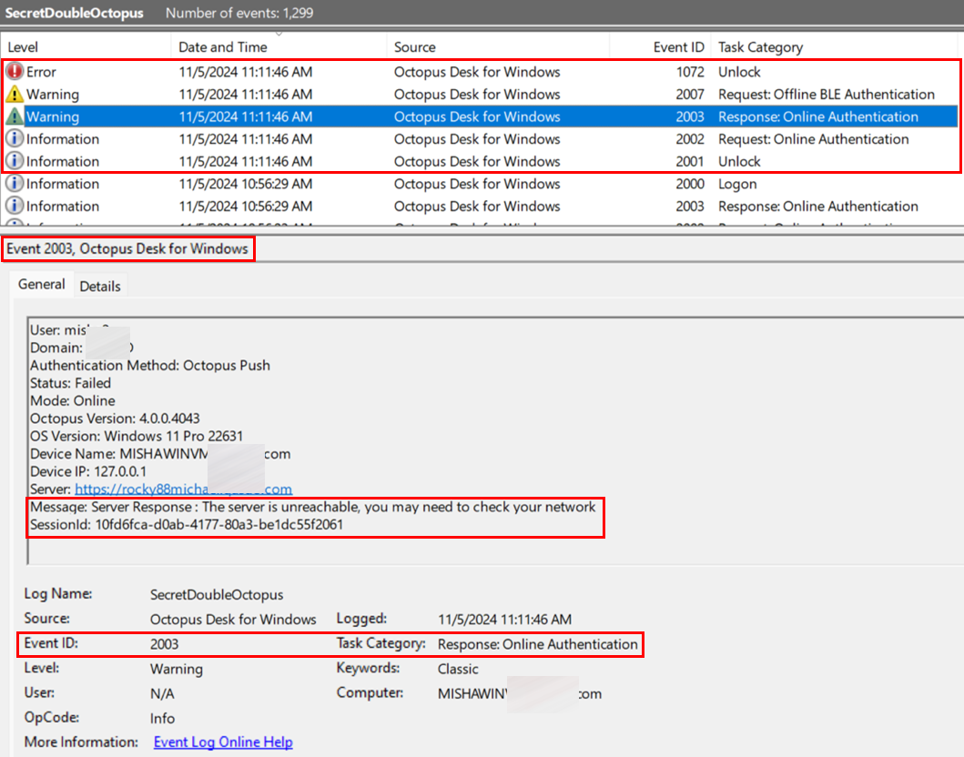
Task: Click the Warning icon for event 2007
Action: click(x=15, y=94)
